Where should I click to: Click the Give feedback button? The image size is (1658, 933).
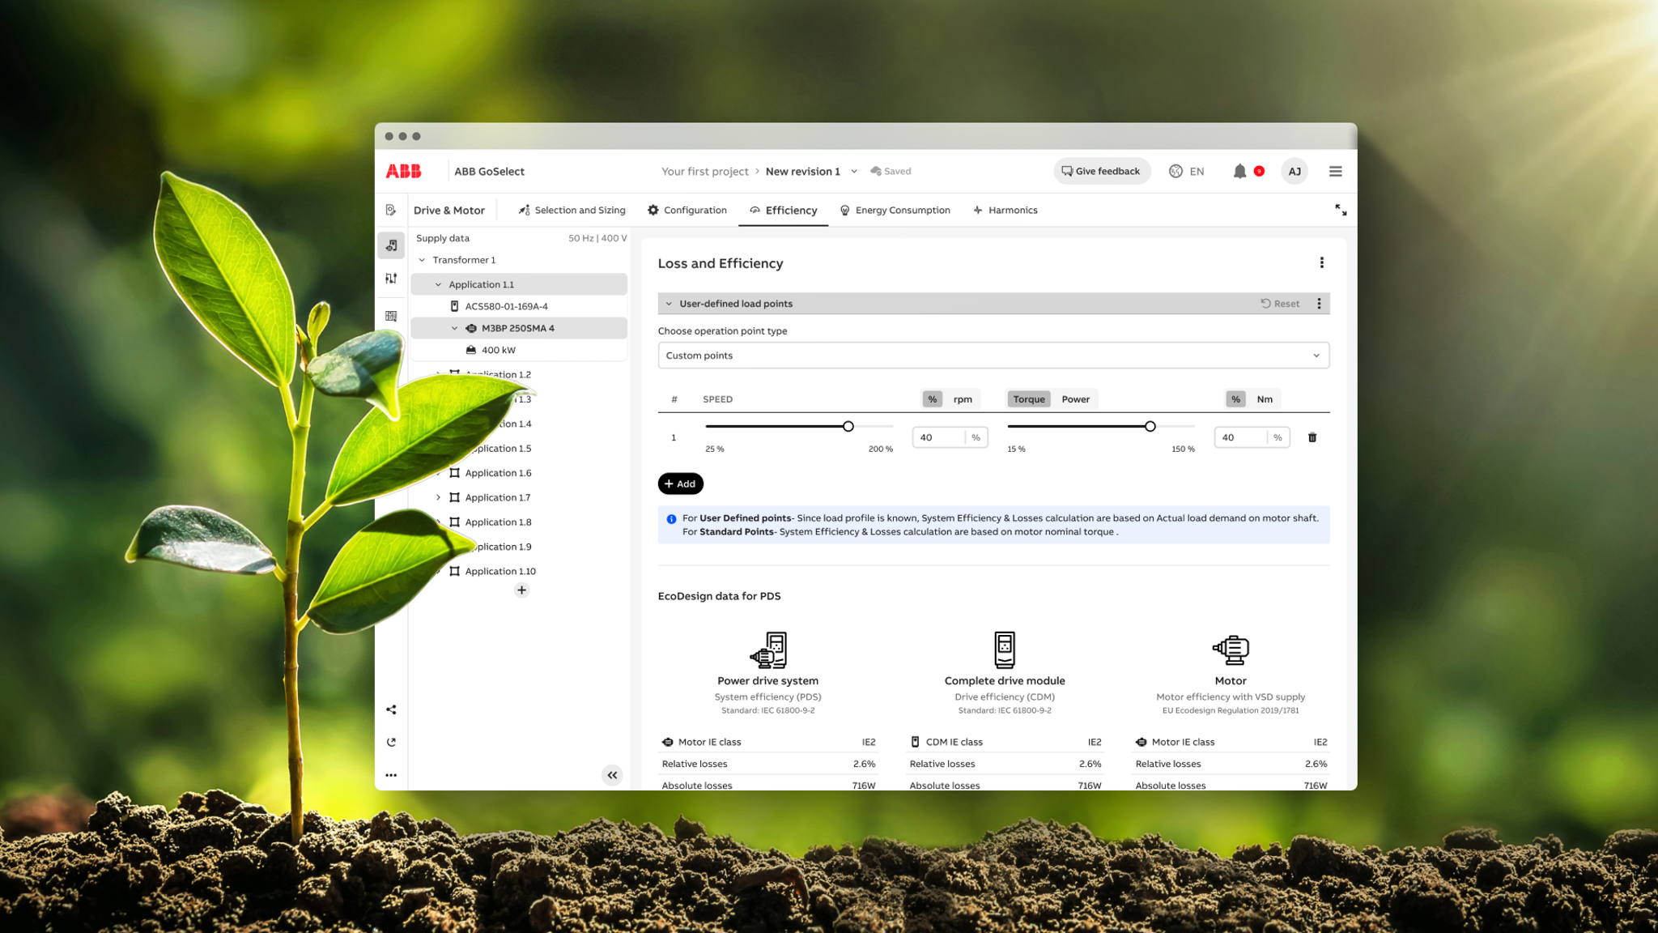pyautogui.click(x=1101, y=171)
